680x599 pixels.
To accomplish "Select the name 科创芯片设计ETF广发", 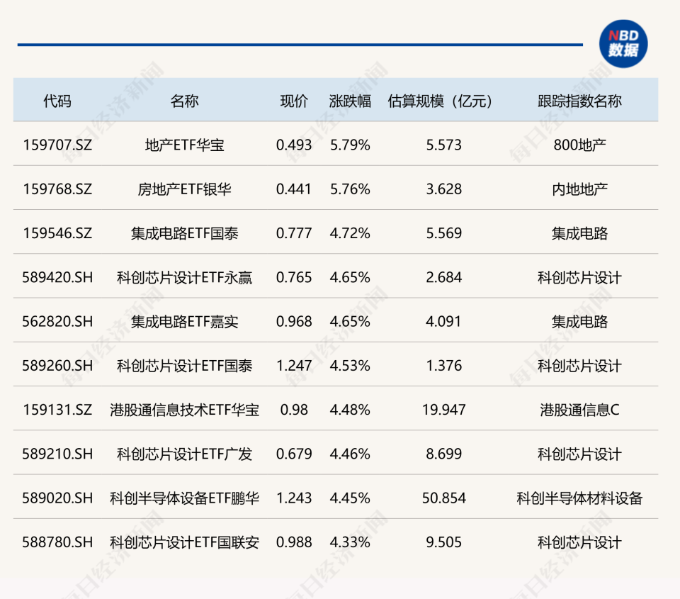I will [x=184, y=454].
